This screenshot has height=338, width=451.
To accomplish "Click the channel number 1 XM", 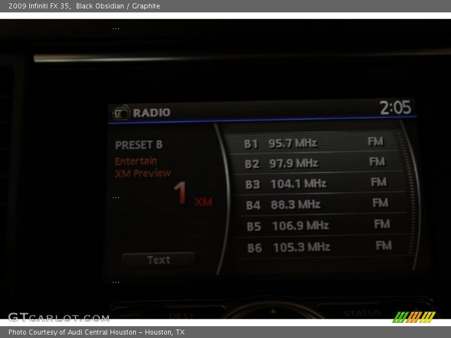I will (x=193, y=194).
